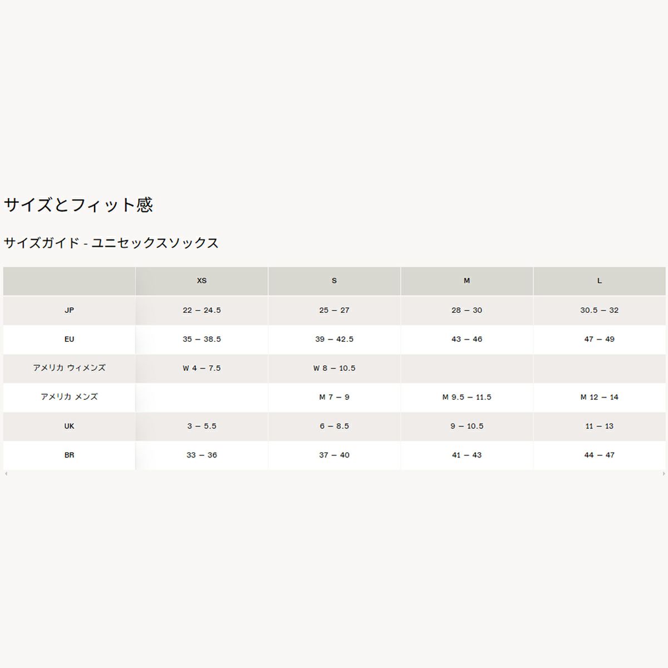Select the アメリカ メンズ row label
The width and height of the screenshot is (668, 668).
tap(69, 397)
